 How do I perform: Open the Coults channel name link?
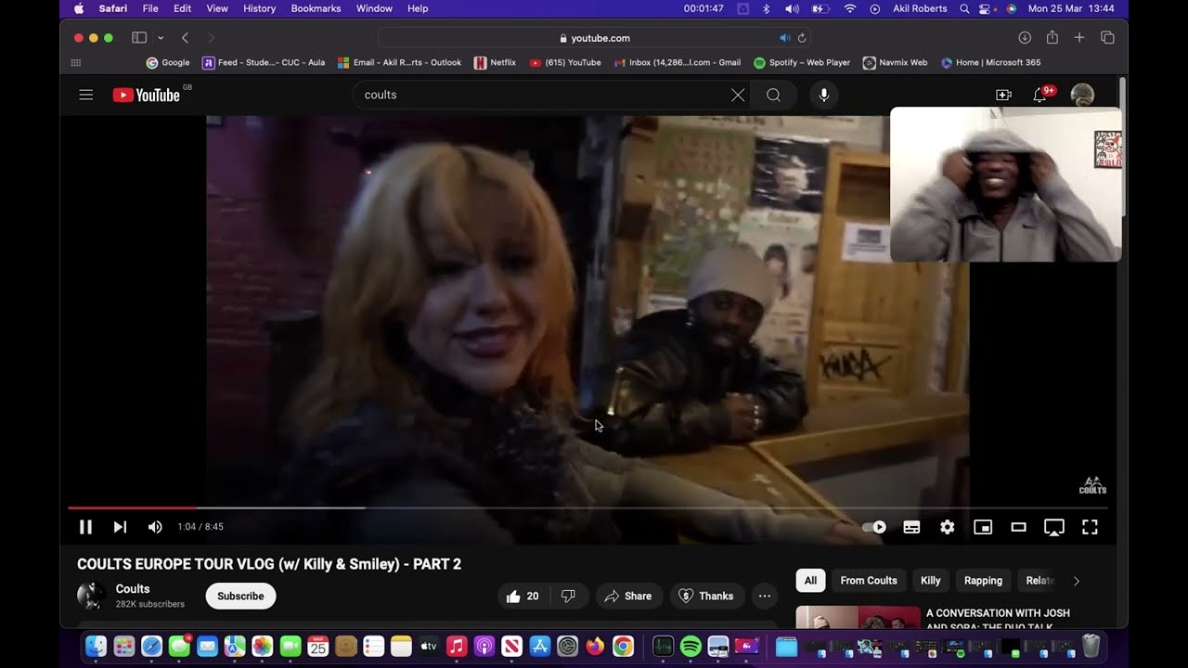point(133,589)
